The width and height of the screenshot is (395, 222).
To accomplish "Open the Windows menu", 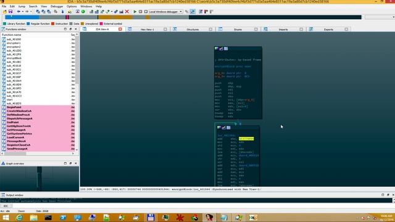I will [86, 6].
